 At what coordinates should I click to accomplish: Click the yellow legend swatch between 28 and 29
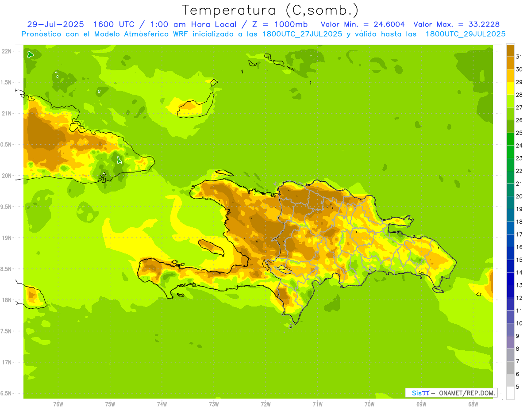tap(510, 88)
